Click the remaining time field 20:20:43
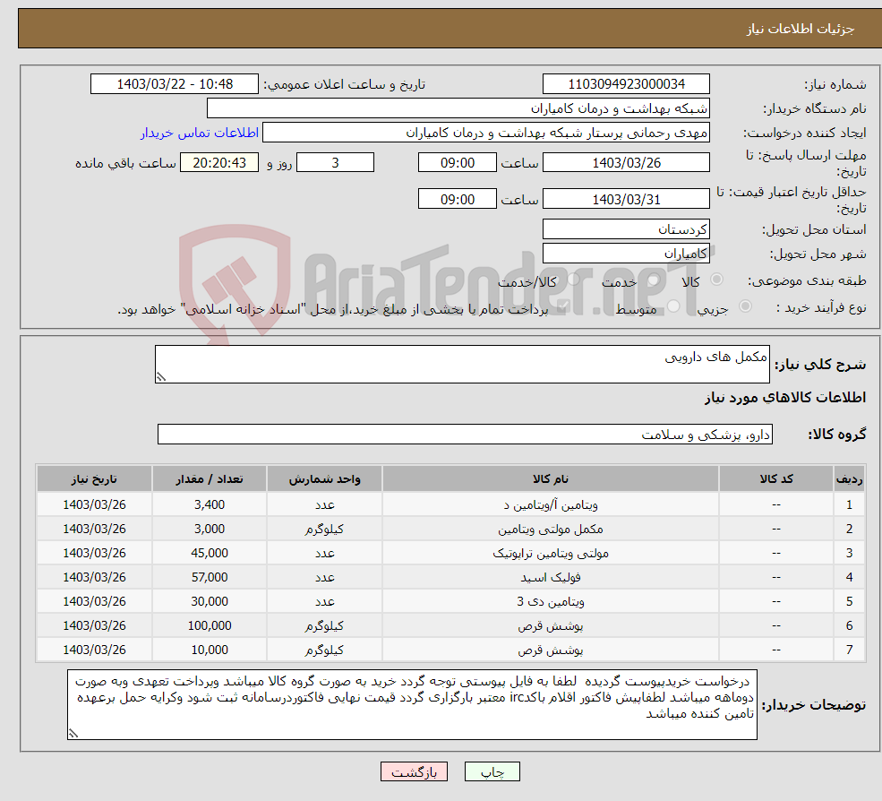Image resolution: width=882 pixels, height=801 pixels. (219, 163)
